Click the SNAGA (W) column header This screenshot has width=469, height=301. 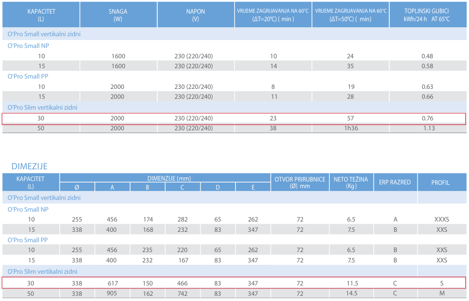click(x=118, y=15)
